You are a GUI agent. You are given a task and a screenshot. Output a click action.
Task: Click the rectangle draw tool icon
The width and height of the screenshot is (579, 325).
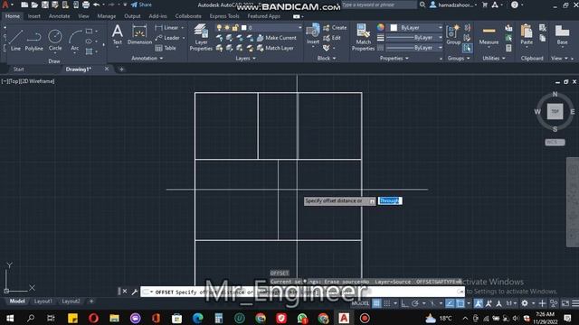89,31
